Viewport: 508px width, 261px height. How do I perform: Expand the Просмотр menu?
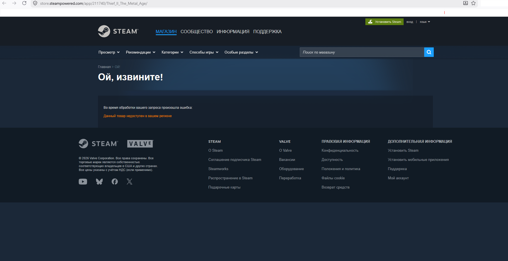109,52
